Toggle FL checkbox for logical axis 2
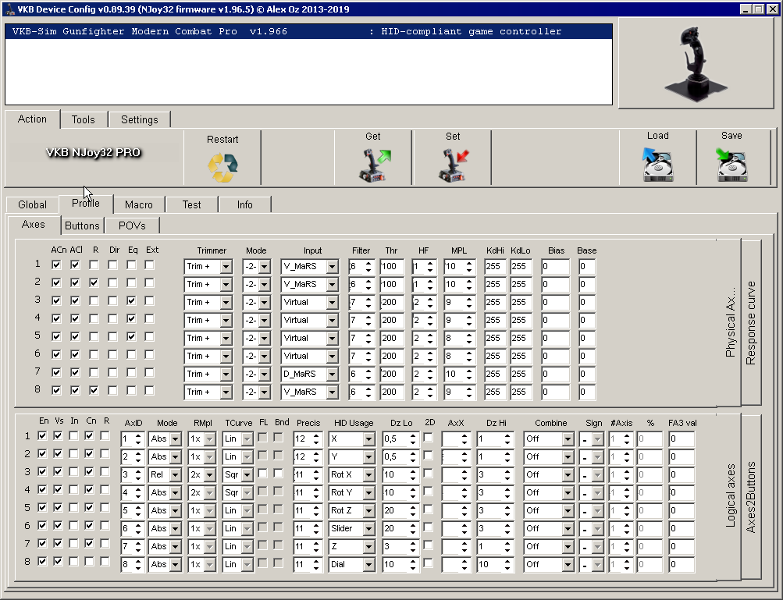Image resolution: width=783 pixels, height=600 pixels. pyautogui.click(x=262, y=455)
